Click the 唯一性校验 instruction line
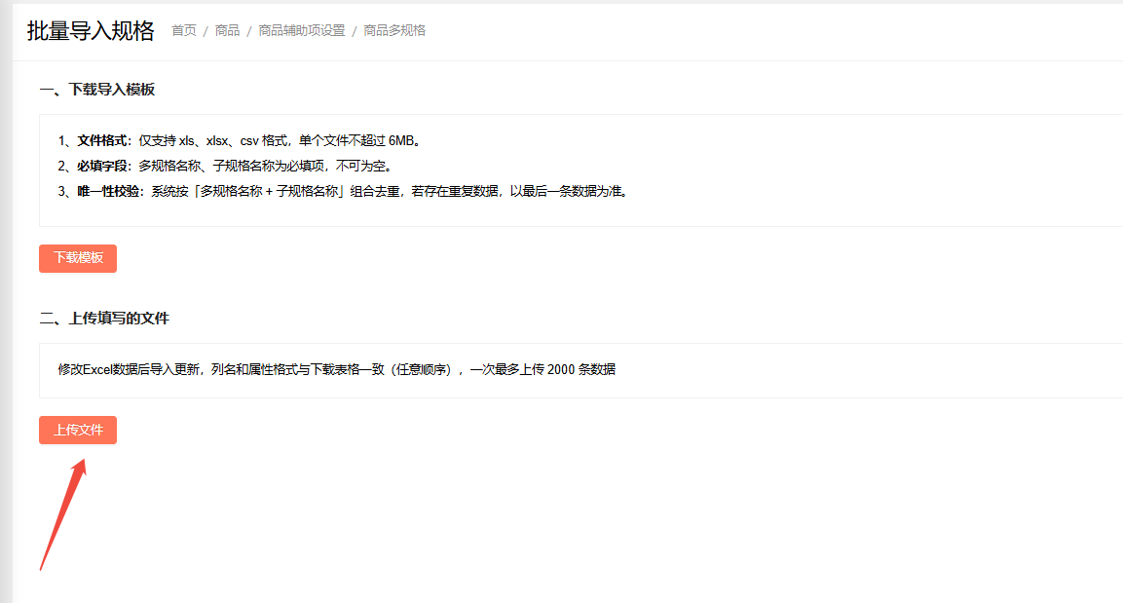This screenshot has width=1123, height=603. point(345,191)
